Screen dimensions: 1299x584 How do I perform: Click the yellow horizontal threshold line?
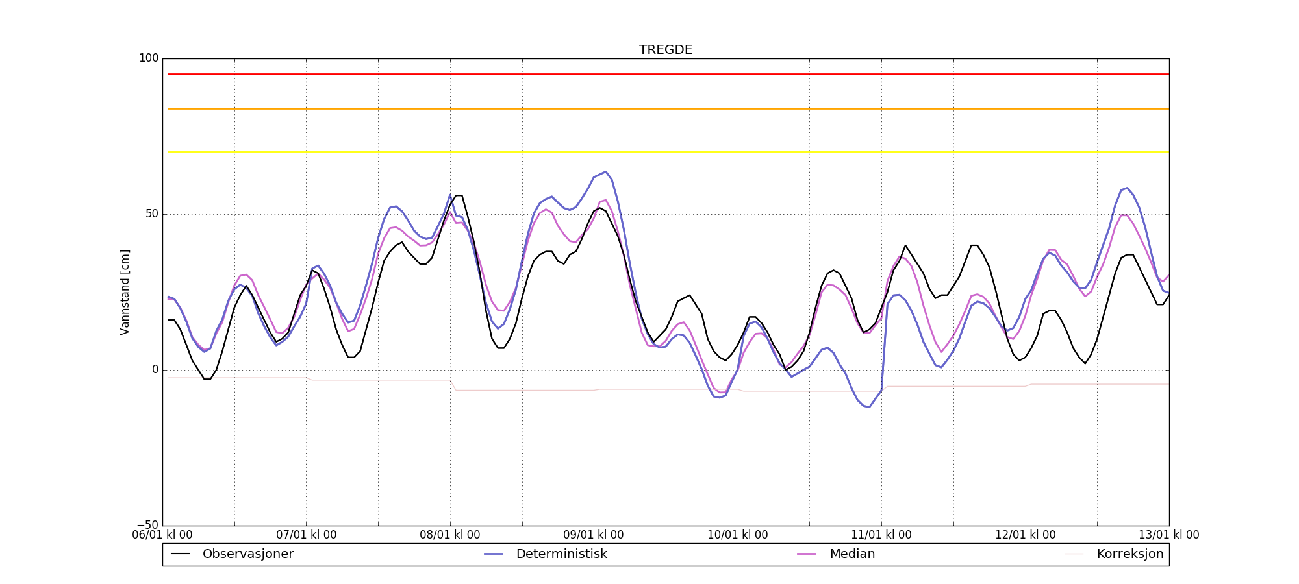click(x=665, y=152)
